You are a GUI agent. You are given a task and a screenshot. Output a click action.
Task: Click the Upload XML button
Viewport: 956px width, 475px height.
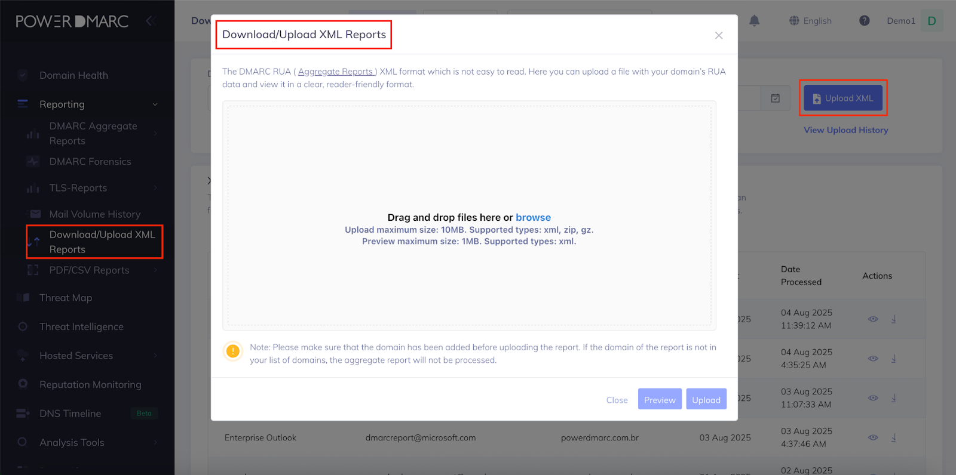tap(843, 98)
